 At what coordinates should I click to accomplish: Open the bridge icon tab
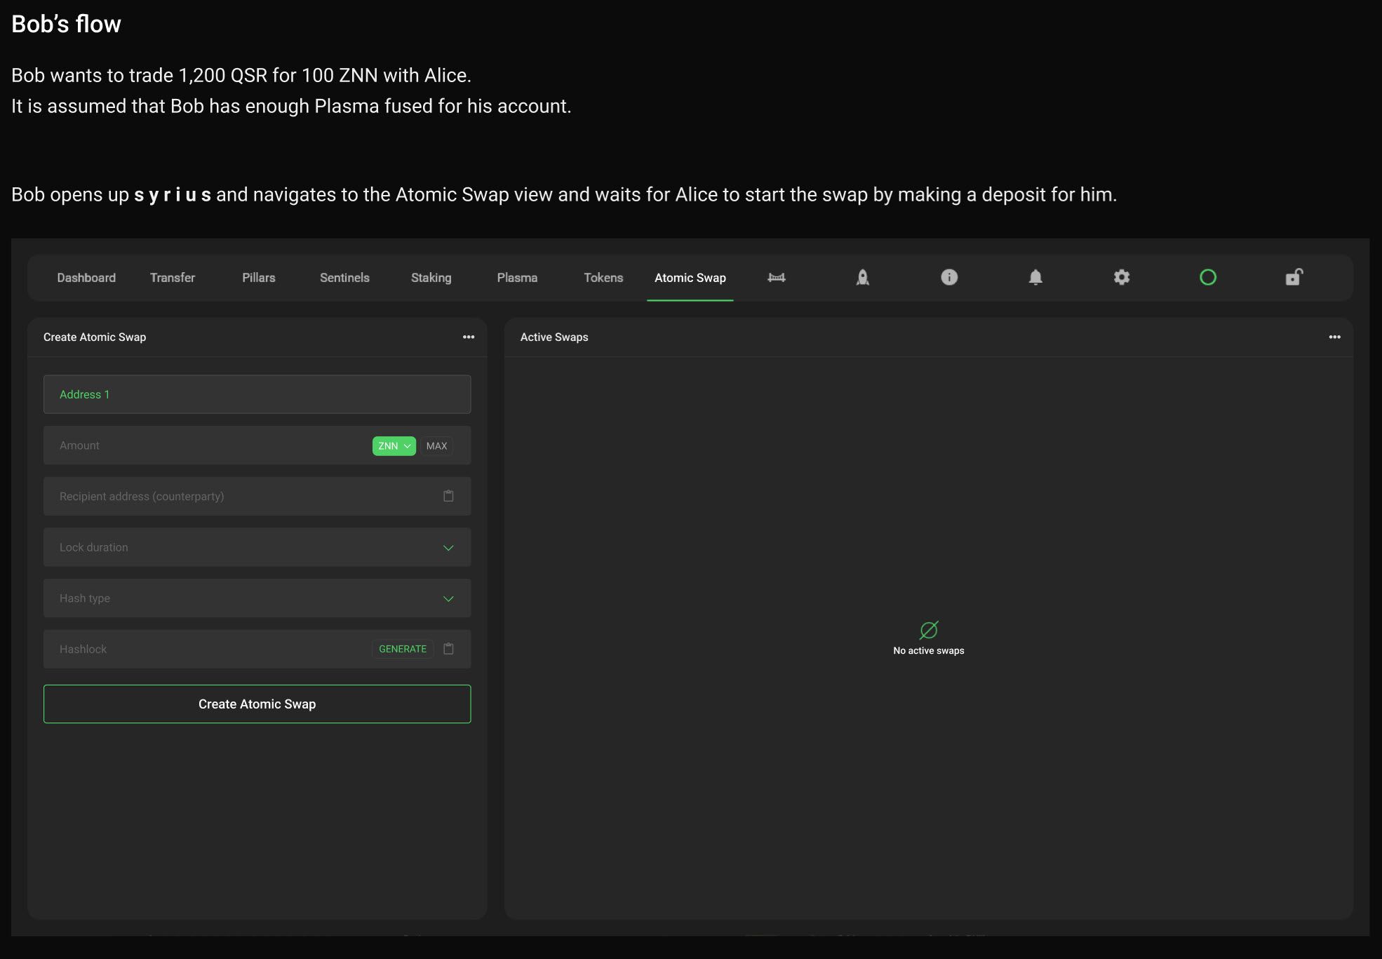coord(777,278)
